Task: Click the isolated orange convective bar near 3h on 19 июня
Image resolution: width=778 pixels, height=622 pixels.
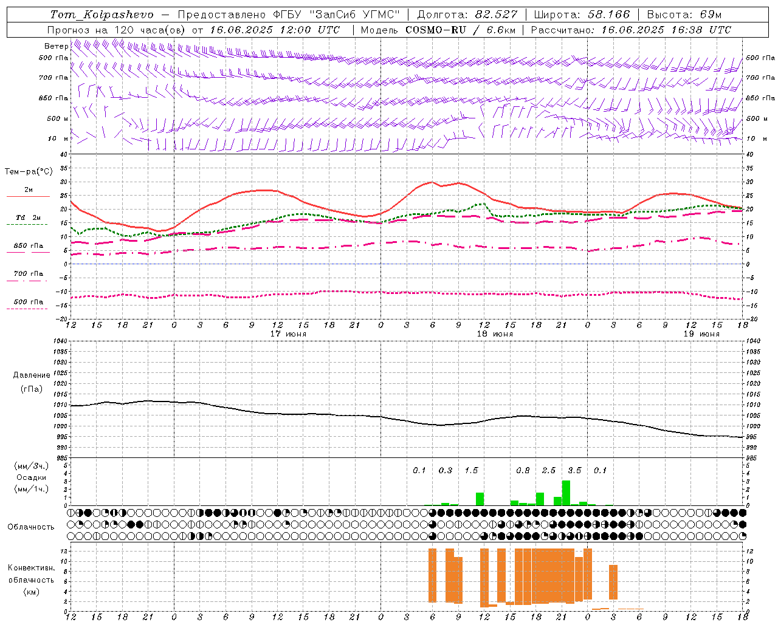Action: click(613, 582)
